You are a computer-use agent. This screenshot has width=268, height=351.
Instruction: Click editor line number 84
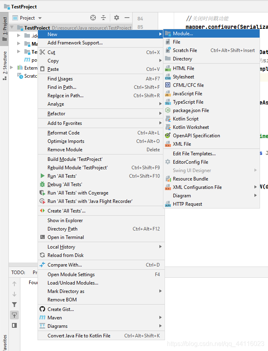(140, 18)
